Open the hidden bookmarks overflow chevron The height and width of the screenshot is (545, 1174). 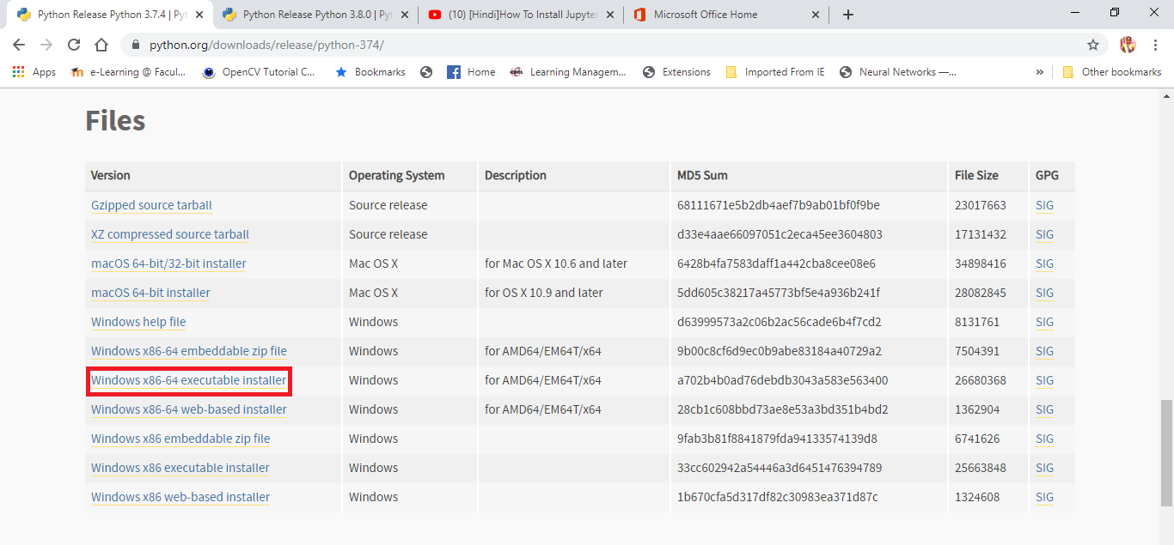pyautogui.click(x=1039, y=71)
